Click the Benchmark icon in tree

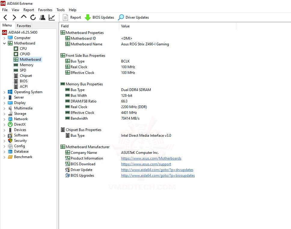[10, 157]
